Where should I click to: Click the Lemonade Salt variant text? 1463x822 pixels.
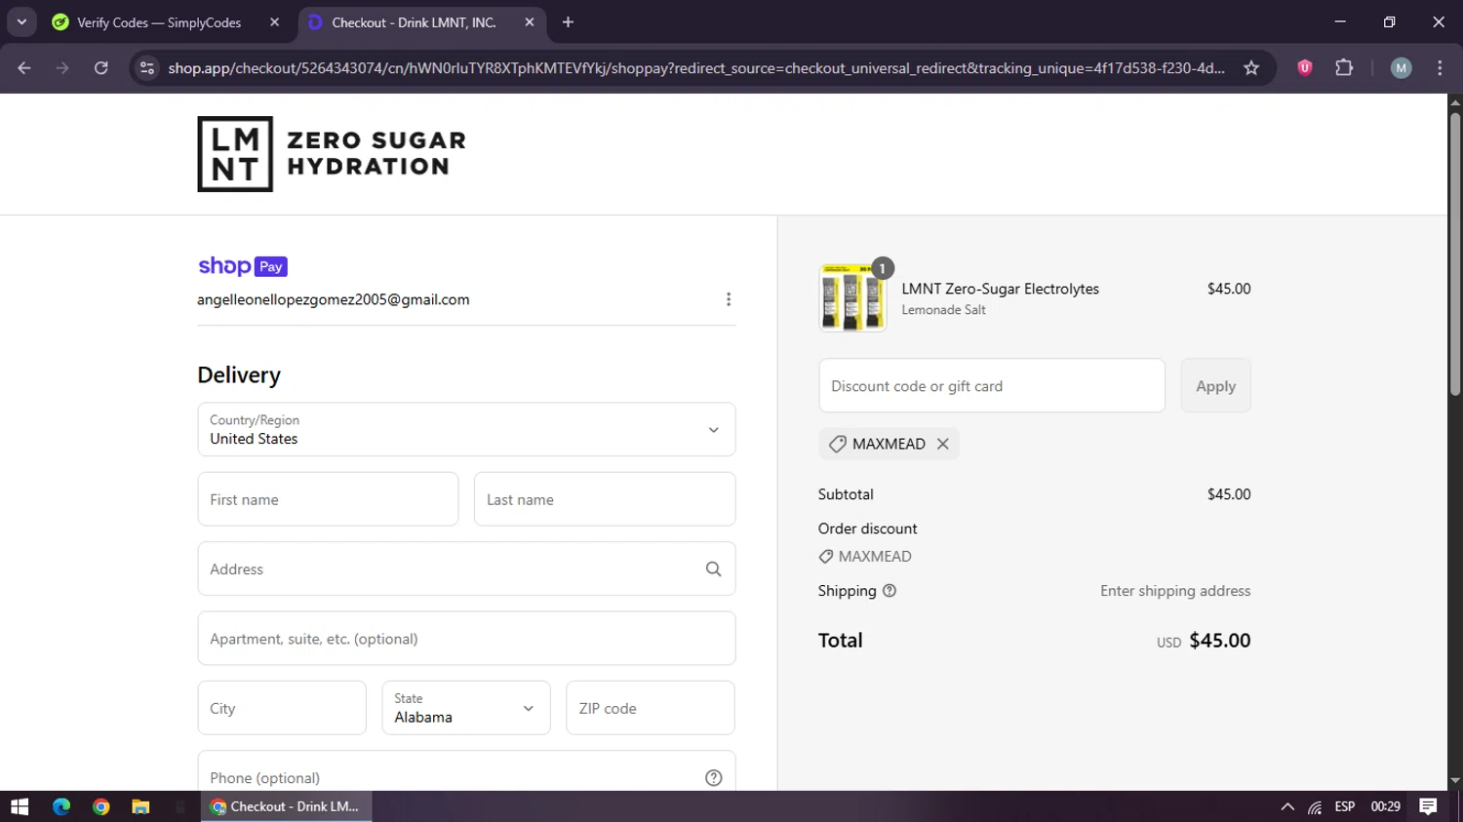tap(944, 310)
